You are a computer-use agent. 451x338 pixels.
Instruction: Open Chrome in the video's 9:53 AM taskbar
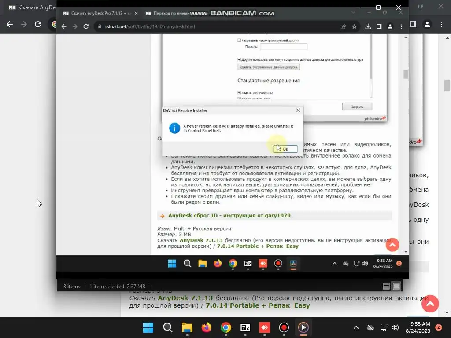point(233,263)
